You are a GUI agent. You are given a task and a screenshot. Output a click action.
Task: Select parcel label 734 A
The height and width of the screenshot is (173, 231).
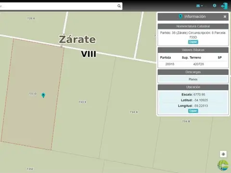(134, 112)
